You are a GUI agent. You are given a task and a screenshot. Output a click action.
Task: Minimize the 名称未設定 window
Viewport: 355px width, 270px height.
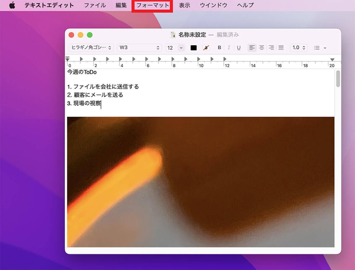(80, 35)
